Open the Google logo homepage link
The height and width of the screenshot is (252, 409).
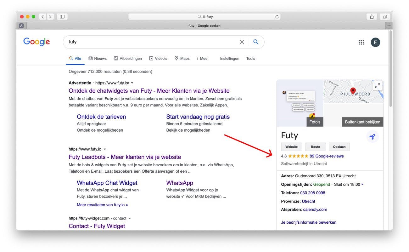(x=36, y=42)
